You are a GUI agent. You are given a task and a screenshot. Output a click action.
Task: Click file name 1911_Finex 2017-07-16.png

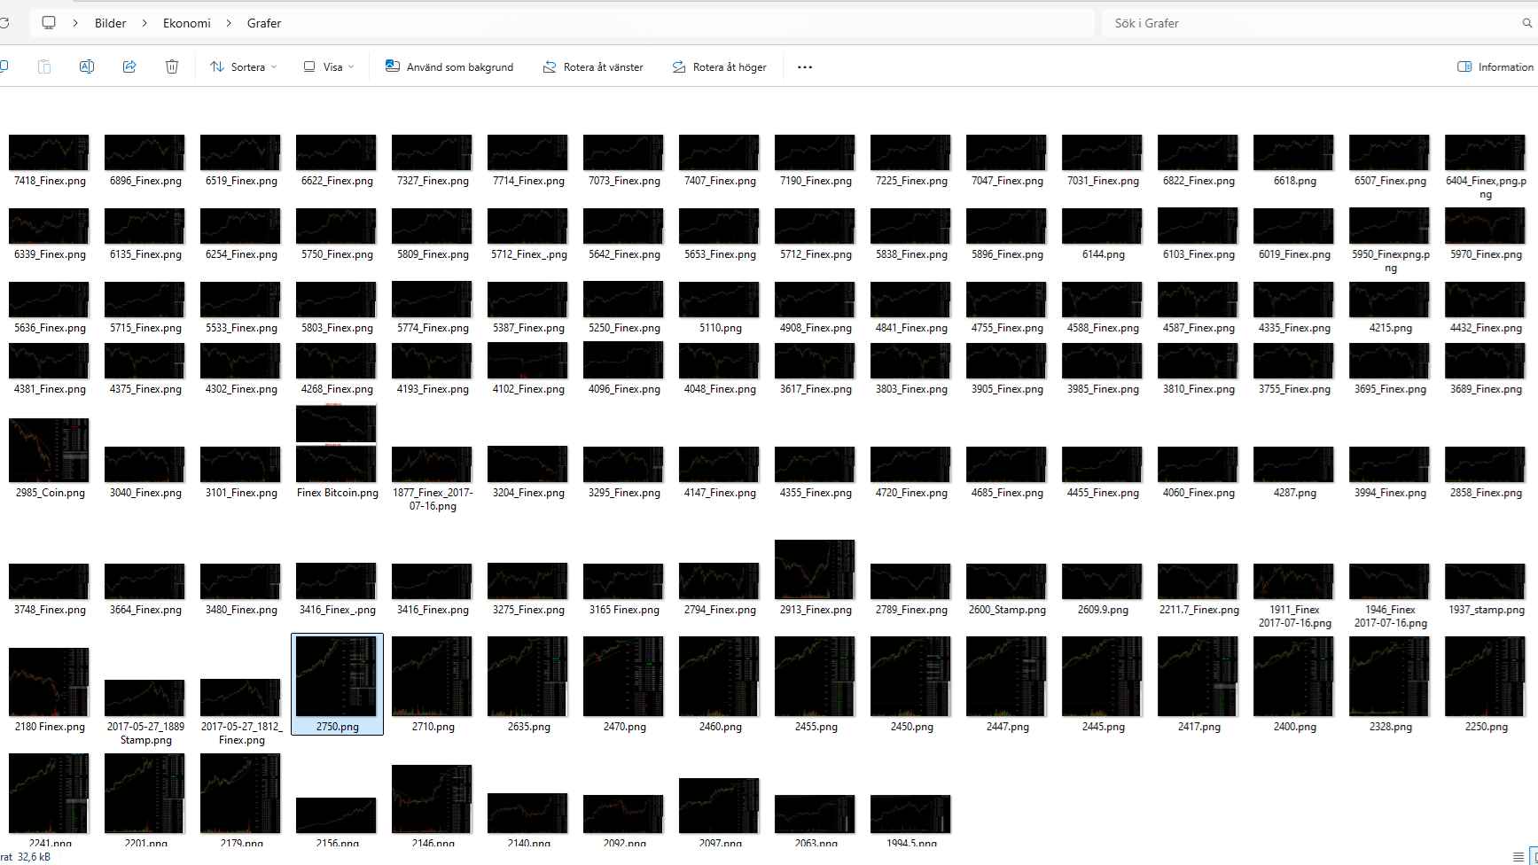[1294, 616]
